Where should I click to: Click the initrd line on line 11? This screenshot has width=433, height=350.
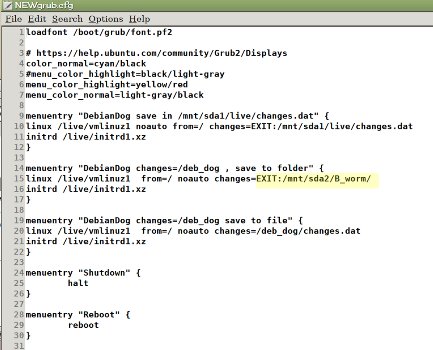[x=86, y=137]
